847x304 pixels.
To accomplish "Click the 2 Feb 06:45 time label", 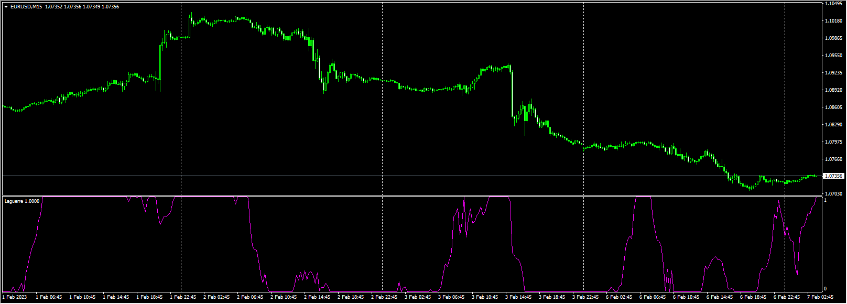I will 250,297.
